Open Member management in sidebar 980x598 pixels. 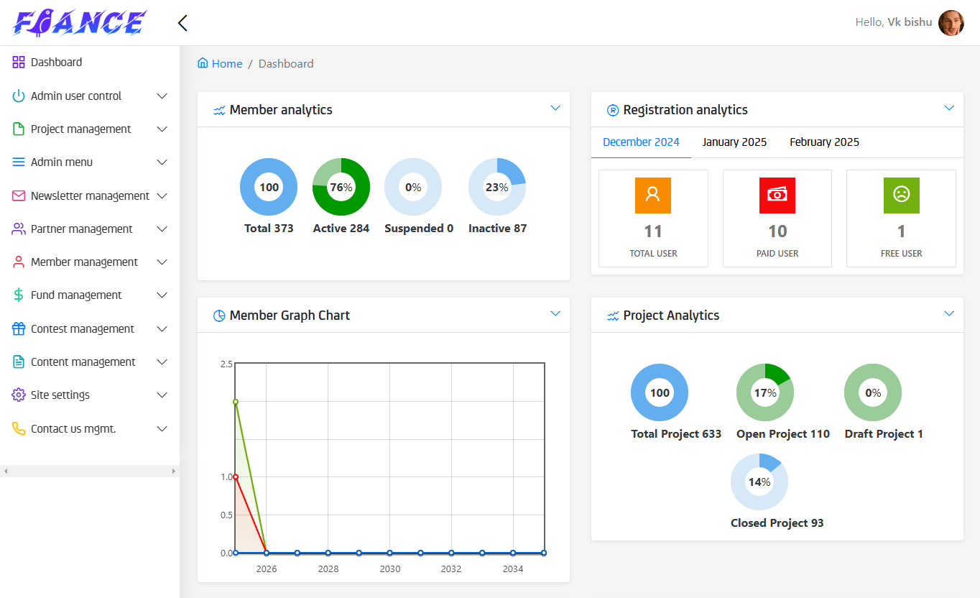tap(84, 262)
